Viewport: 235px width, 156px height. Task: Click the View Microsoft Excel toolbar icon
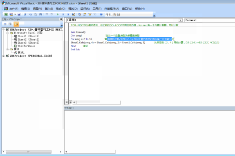point(6,14)
